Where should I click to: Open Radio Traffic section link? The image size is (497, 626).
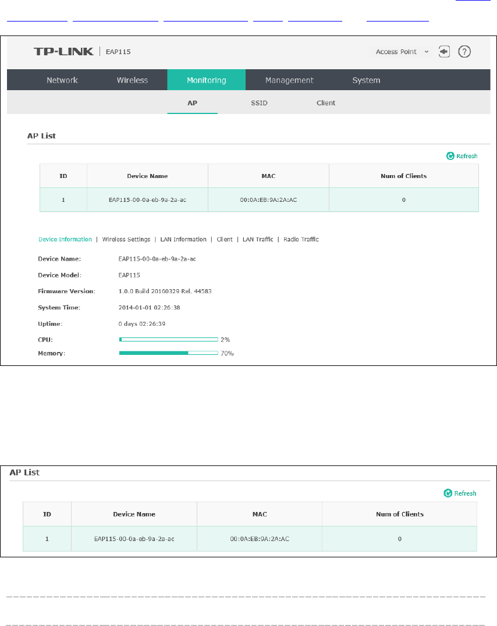click(x=301, y=240)
